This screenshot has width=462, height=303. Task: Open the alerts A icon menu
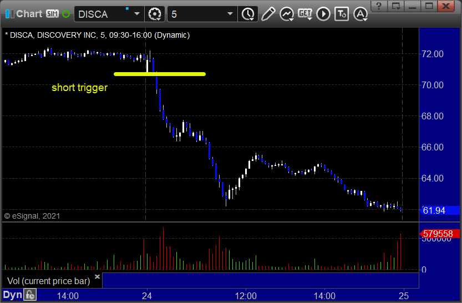(361, 14)
